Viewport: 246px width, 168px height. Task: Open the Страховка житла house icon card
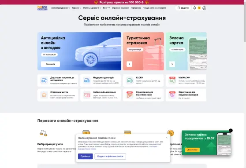58,95
